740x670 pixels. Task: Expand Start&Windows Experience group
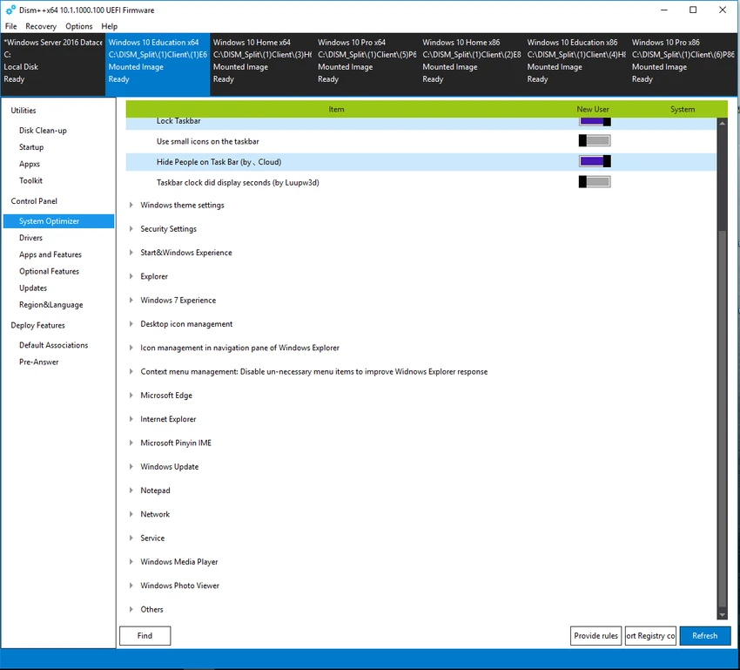pos(131,253)
